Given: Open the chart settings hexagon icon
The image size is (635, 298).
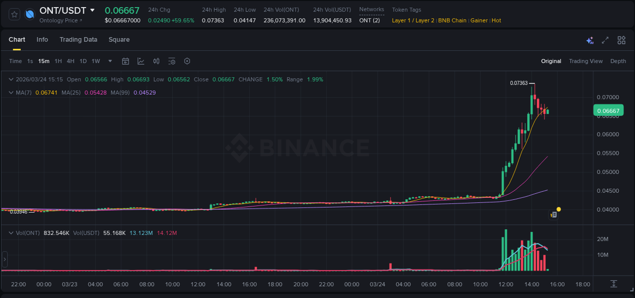Looking at the screenshot, I should 187,61.
